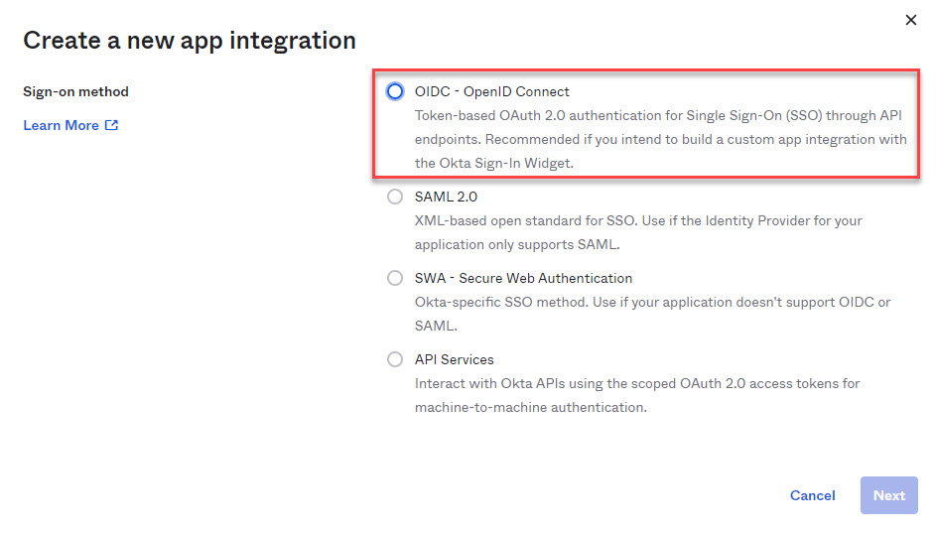This screenshot has width=936, height=533.
Task: Choose the SAML 2.0 radio button
Action: coord(395,197)
